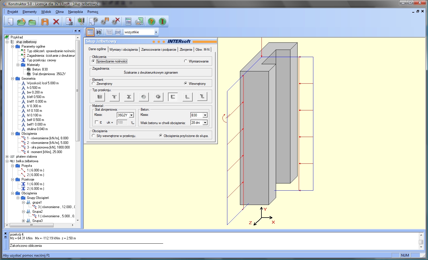Open the 'wszystkie' dropdown in toolbar
Image resolution: width=428 pixels, height=260 pixels.
[156, 32]
